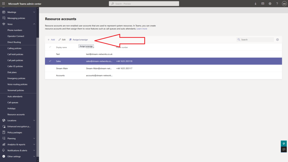
Task: Expand Analytics & reports in the sidebar
Action: [x=34, y=144]
